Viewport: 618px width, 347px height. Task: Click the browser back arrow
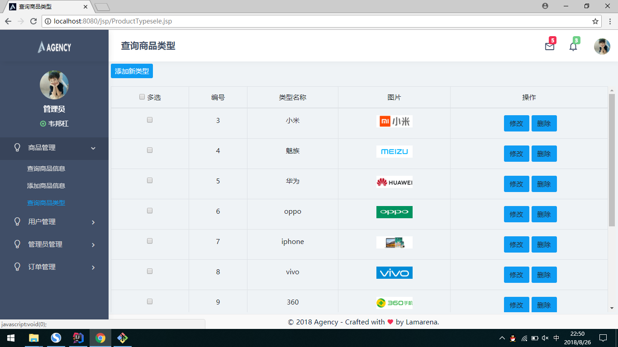8,21
